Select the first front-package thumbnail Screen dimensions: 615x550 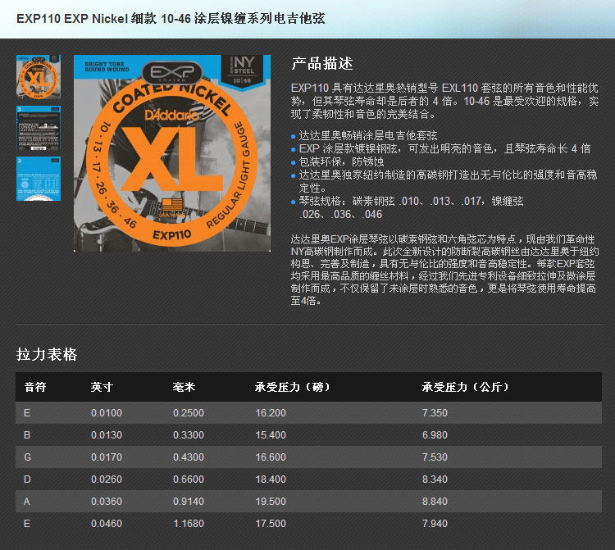click(x=39, y=76)
